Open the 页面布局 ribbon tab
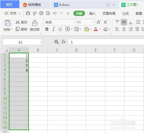 (109, 13)
